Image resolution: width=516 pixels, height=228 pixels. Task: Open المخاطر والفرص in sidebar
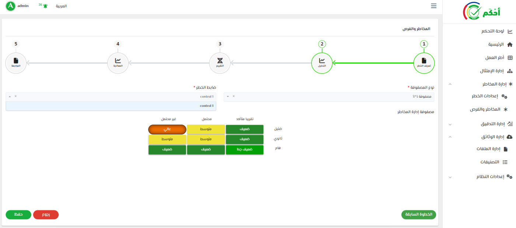[485, 109]
